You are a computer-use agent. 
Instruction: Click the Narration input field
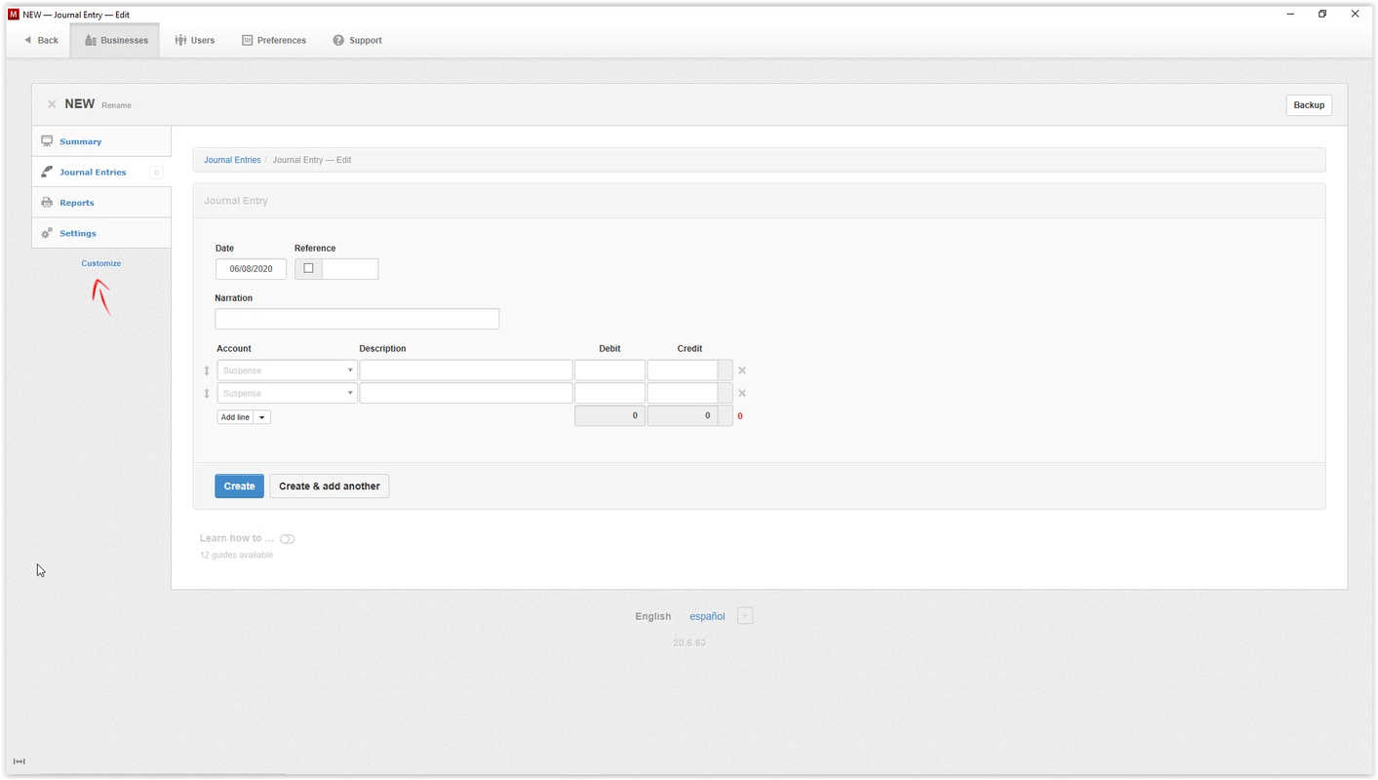(357, 319)
